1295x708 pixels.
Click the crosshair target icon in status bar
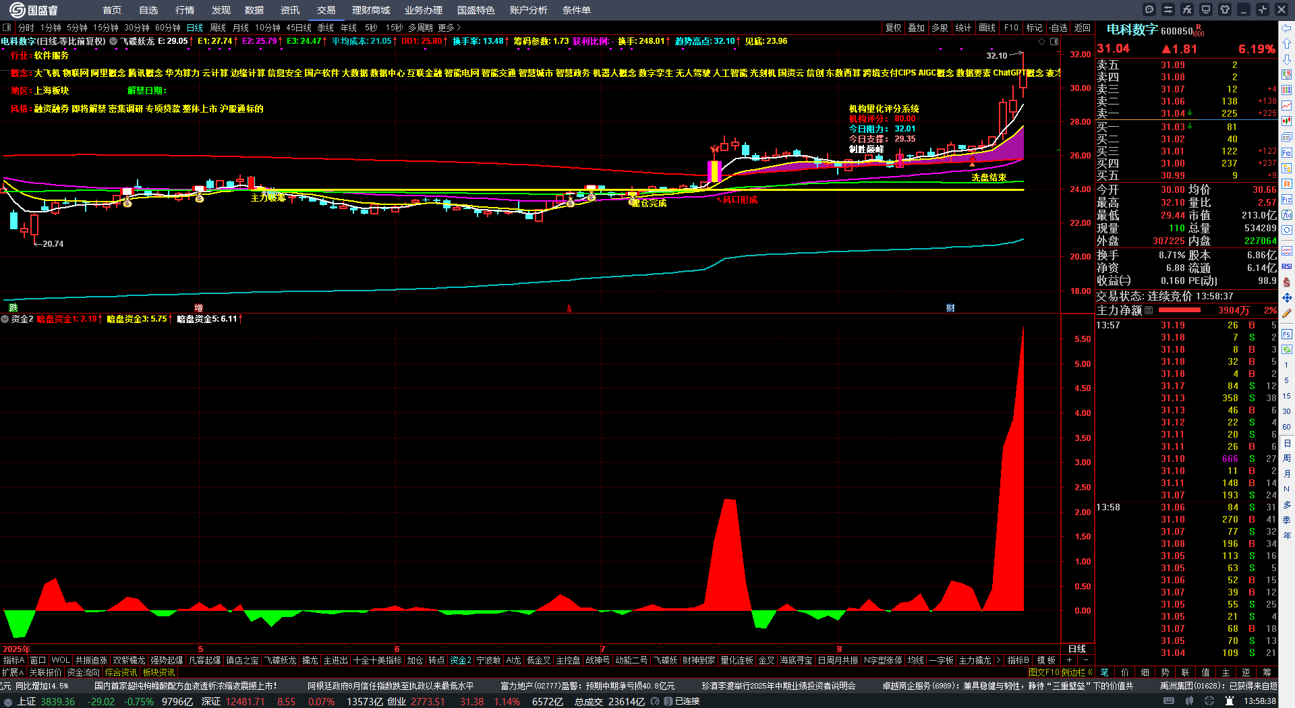coord(1211,701)
